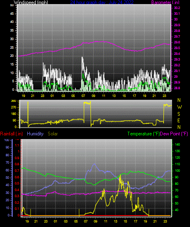
Task: Click the bottom "N" compass label
Action: pyautogui.click(x=179, y=127)
